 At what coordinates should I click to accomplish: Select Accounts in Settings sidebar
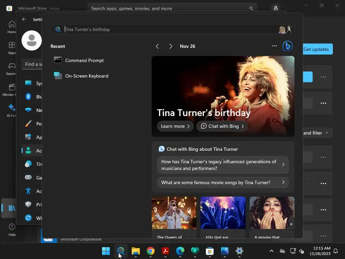pos(32,151)
